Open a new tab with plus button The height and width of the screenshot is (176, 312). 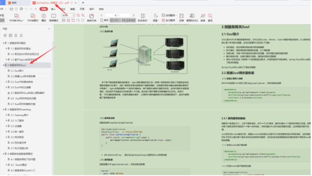pyautogui.click(x=83, y=3)
